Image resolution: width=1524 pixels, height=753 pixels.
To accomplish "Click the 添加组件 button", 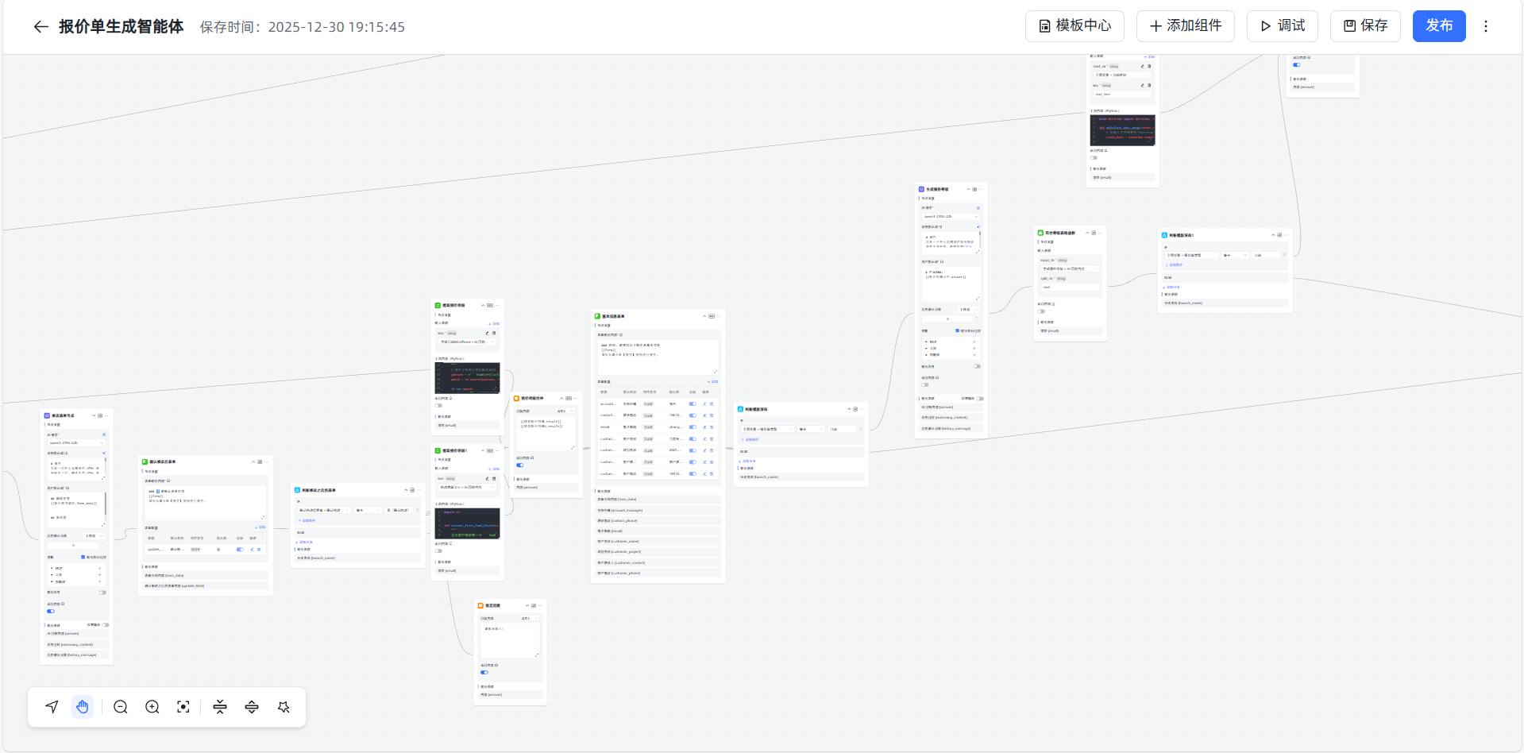I will [x=1186, y=26].
